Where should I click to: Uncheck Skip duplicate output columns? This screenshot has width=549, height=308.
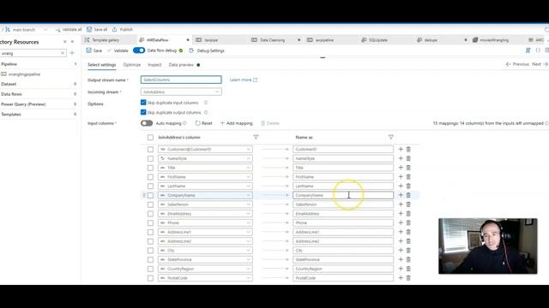[x=143, y=112]
